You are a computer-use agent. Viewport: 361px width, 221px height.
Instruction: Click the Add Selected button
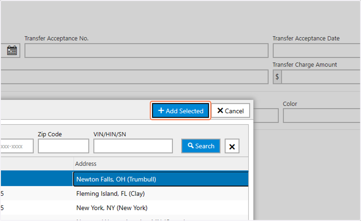tap(180, 111)
